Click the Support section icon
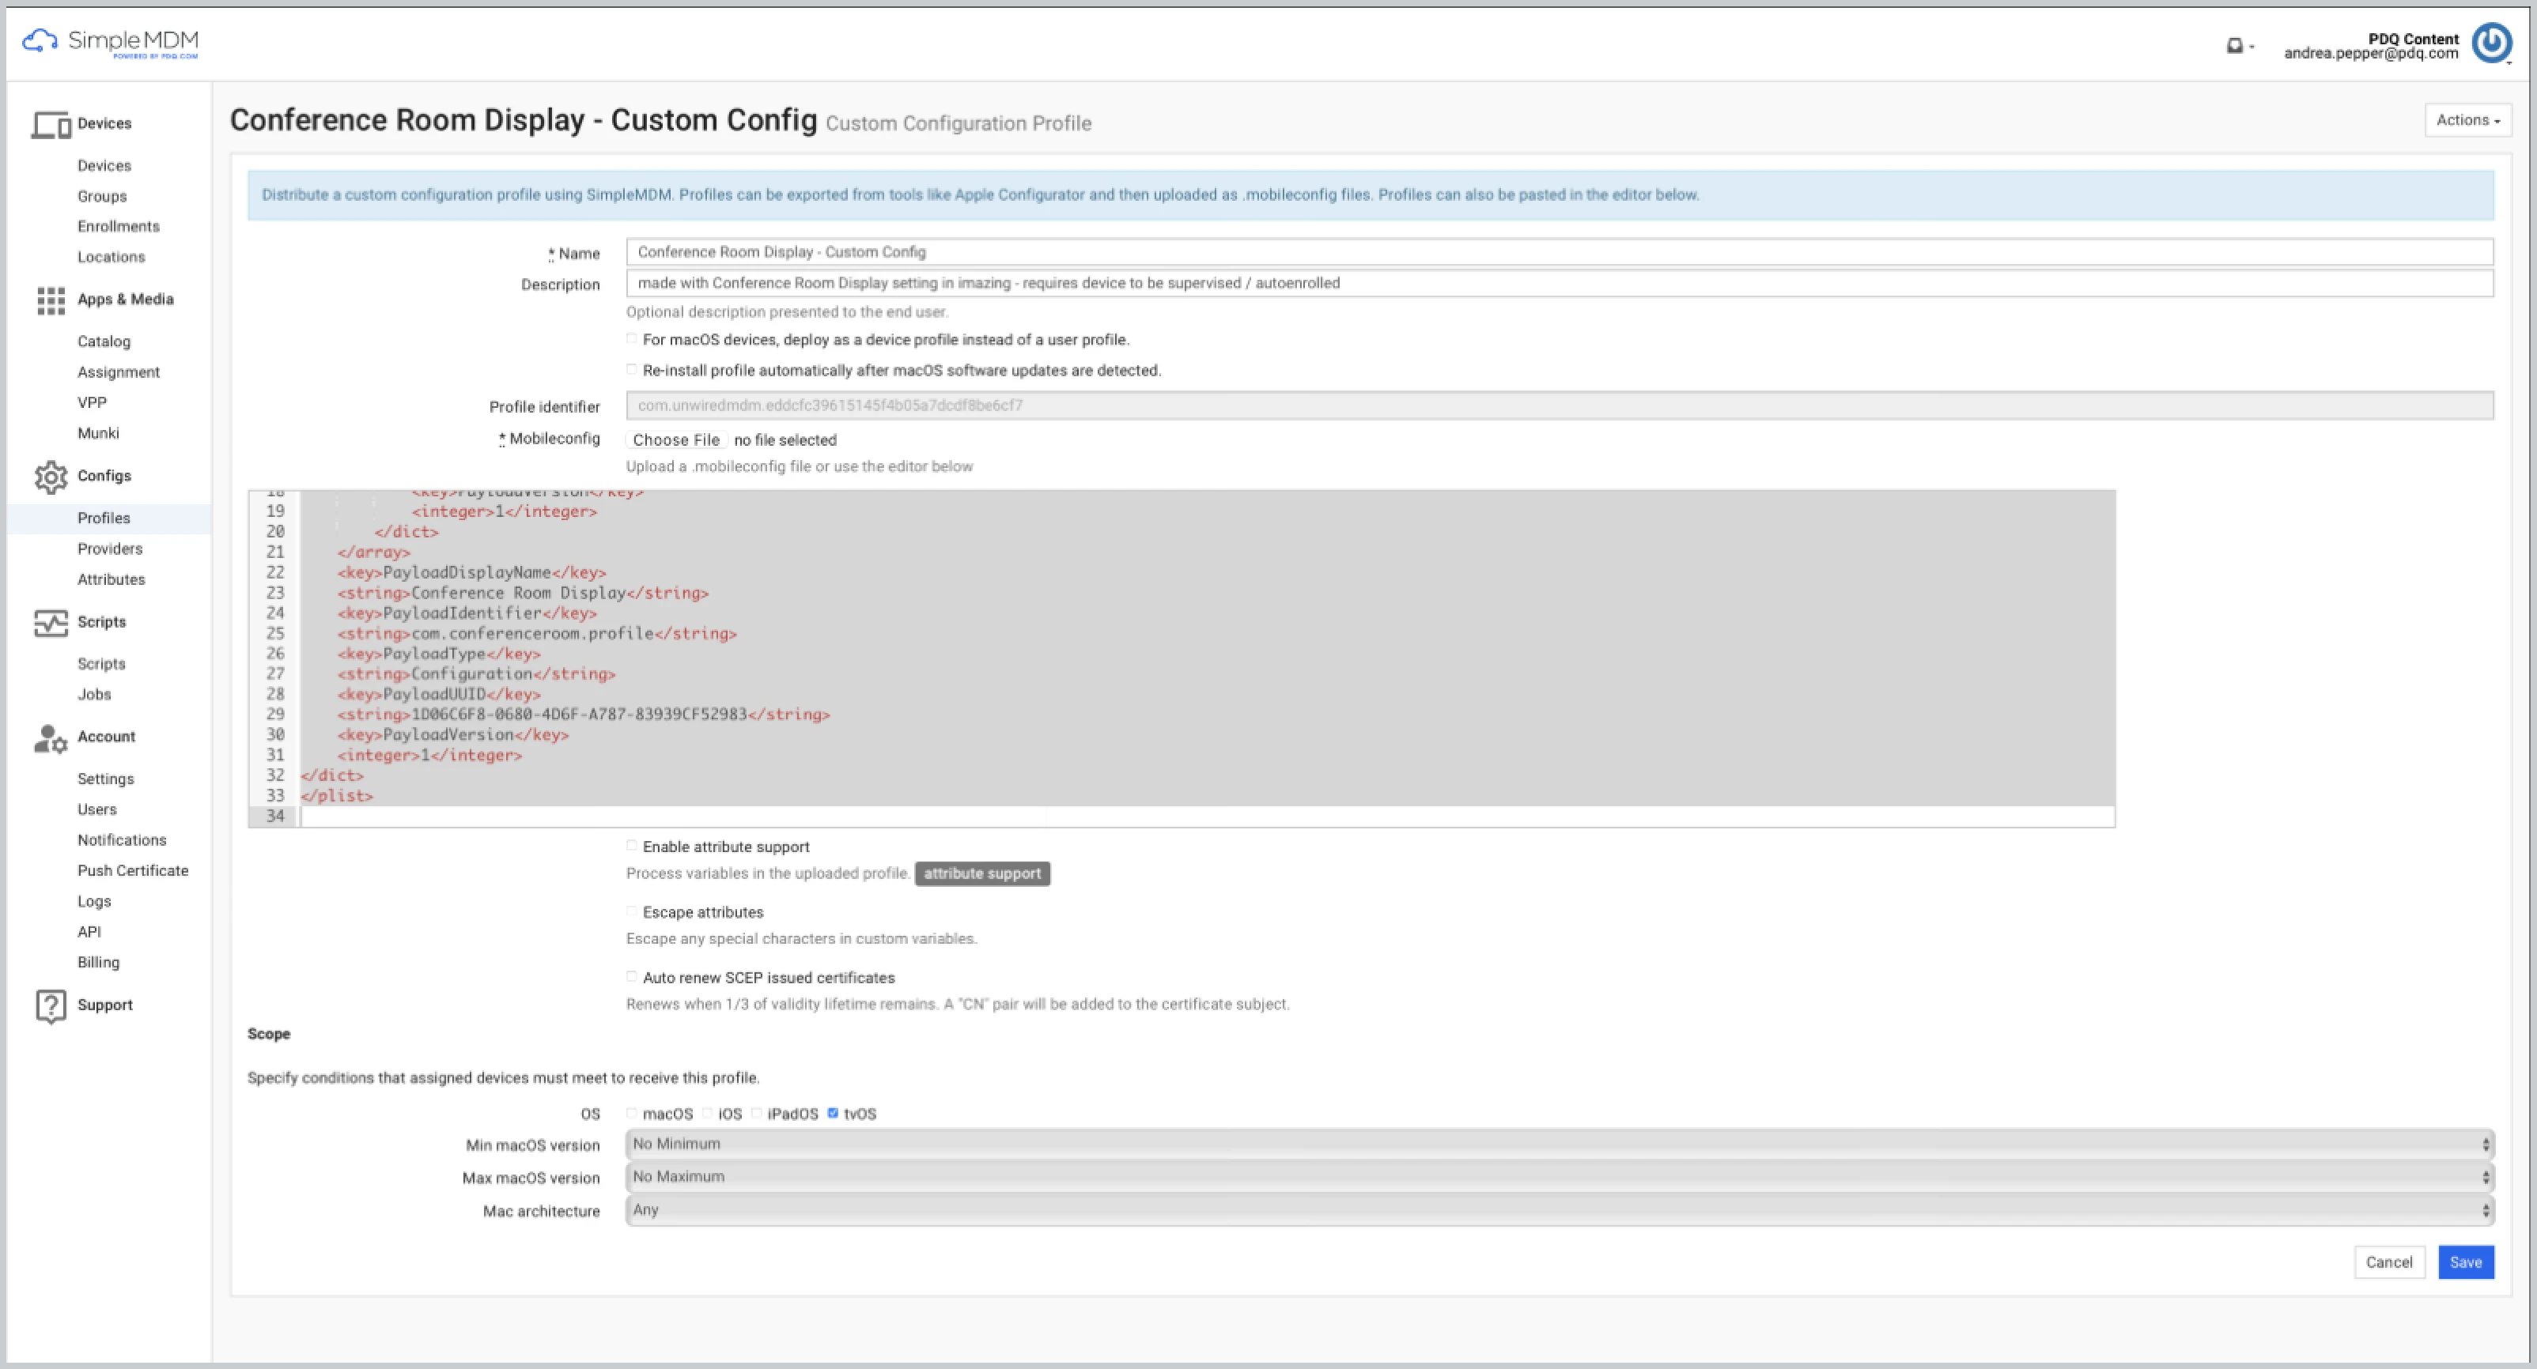The height and width of the screenshot is (1369, 2537). (47, 1005)
